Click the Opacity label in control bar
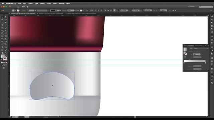 pos(64,10)
